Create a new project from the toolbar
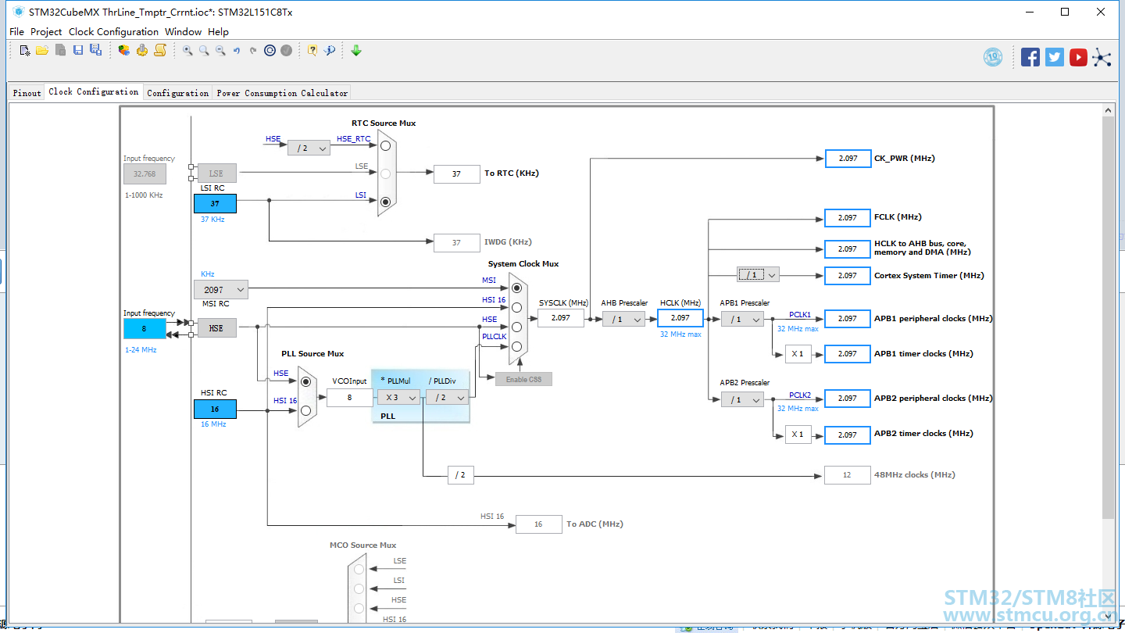Screen dimensions: 1125x633 pos(25,51)
